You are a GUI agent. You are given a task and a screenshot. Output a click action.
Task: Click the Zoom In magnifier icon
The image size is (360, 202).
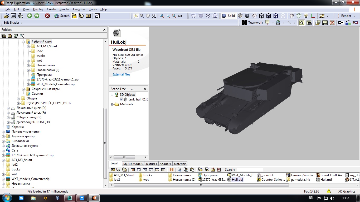pos(162,16)
